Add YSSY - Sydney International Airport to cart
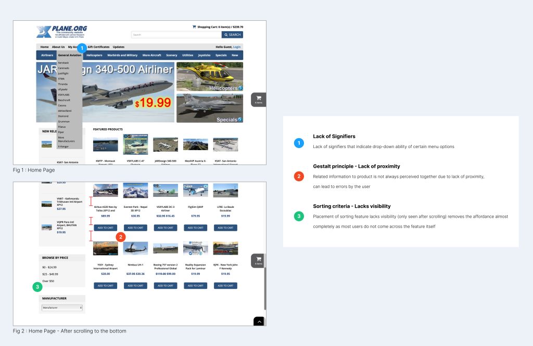 click(105, 286)
